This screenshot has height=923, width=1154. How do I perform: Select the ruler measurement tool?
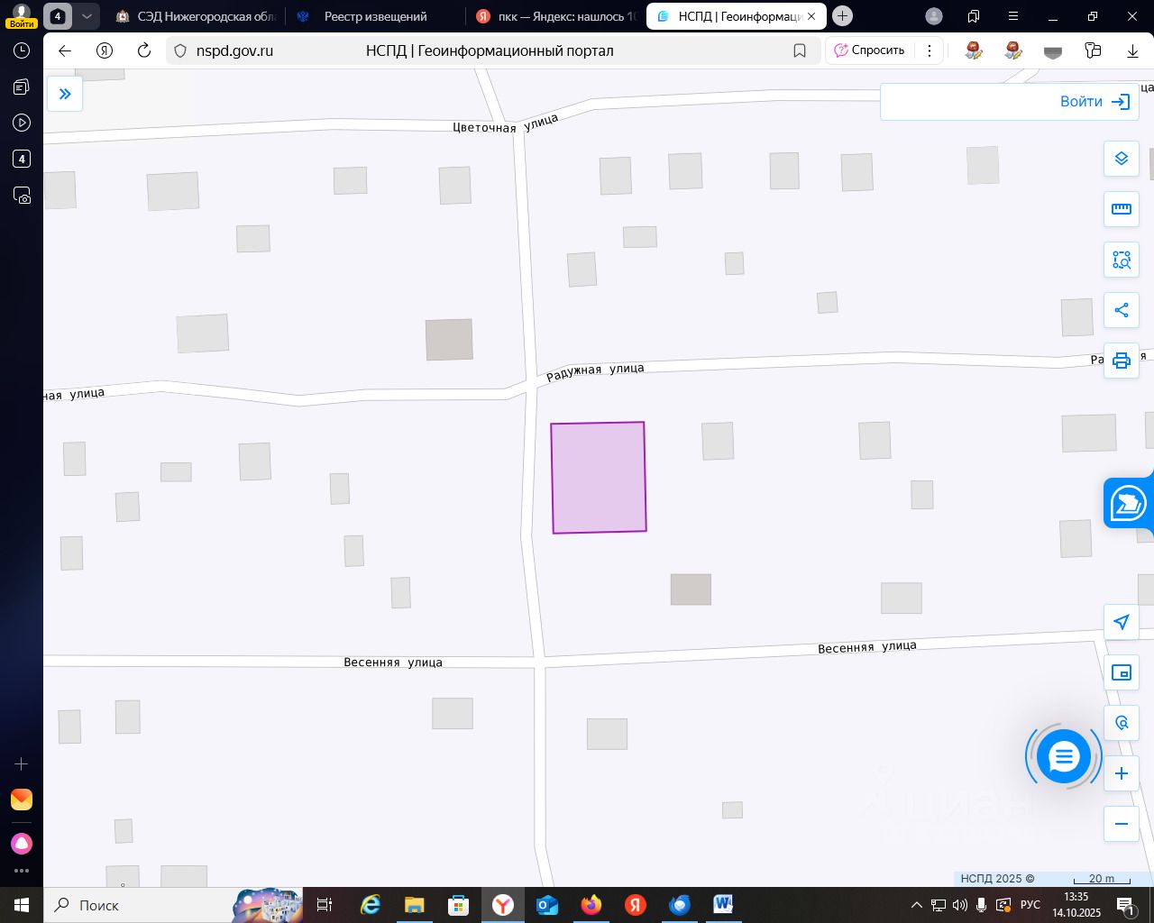[x=1122, y=209]
